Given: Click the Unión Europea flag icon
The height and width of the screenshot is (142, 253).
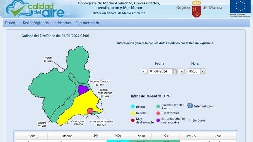Looking at the screenshot, I should click(x=240, y=7).
